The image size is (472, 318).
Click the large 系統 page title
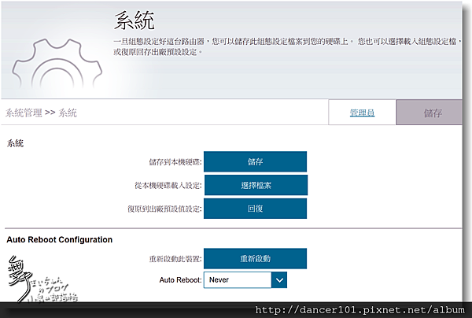pyautogui.click(x=135, y=20)
